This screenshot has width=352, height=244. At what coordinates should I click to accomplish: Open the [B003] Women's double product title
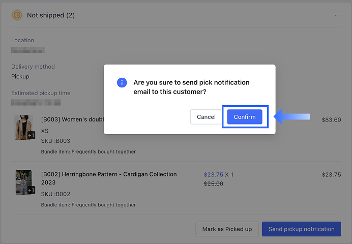tap(72, 120)
